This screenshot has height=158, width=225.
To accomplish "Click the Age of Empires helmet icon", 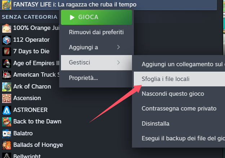I will (6, 63).
